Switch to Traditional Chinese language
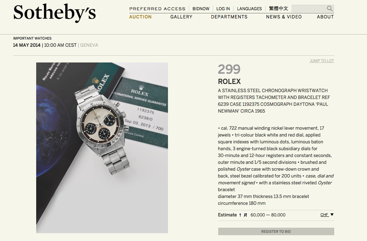 click(x=279, y=9)
